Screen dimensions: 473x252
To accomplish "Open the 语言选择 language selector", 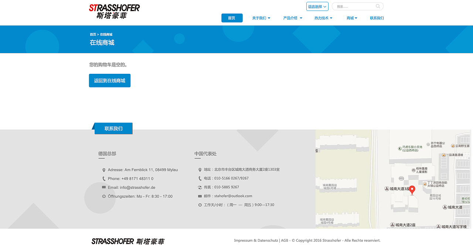I will (x=317, y=6).
